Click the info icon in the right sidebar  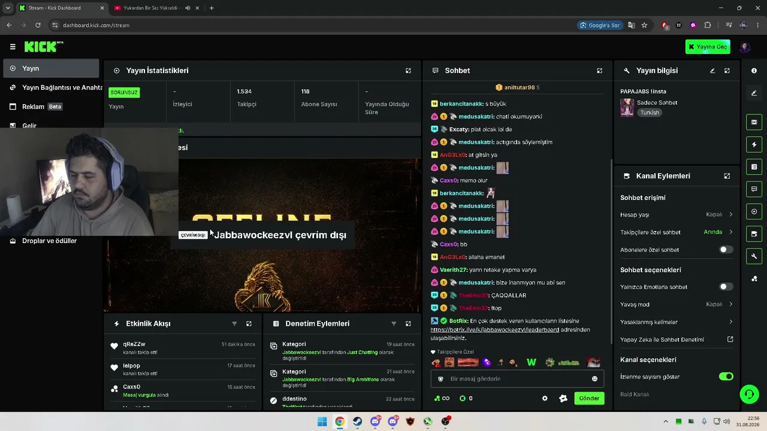click(x=754, y=71)
